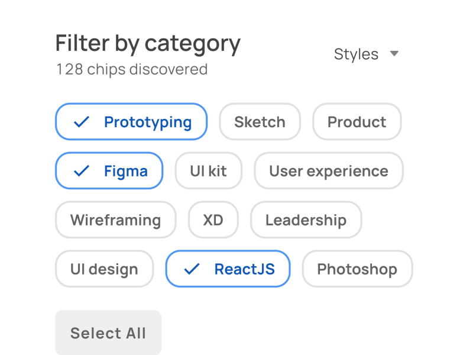473x355 pixels.
Task: Click the checkmark icon on Prototyping chip
Action: pos(81,122)
